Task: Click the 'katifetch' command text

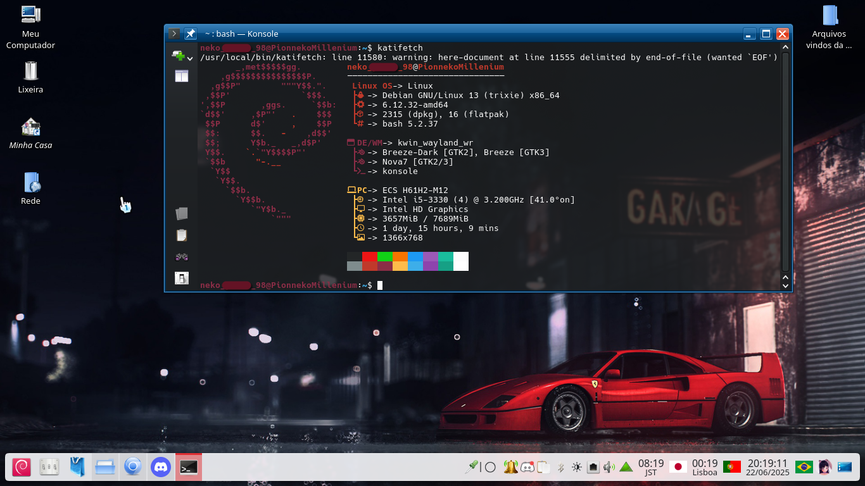Action: (400, 47)
